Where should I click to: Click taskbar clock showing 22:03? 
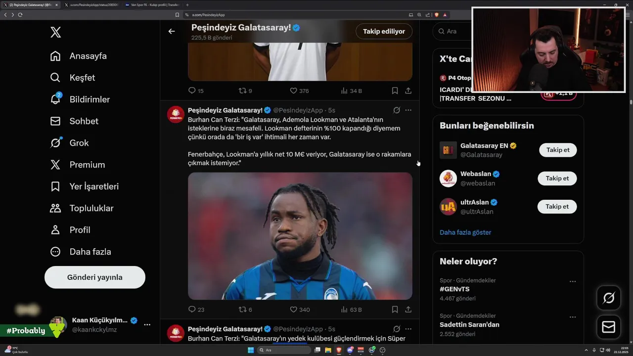tap(620, 350)
